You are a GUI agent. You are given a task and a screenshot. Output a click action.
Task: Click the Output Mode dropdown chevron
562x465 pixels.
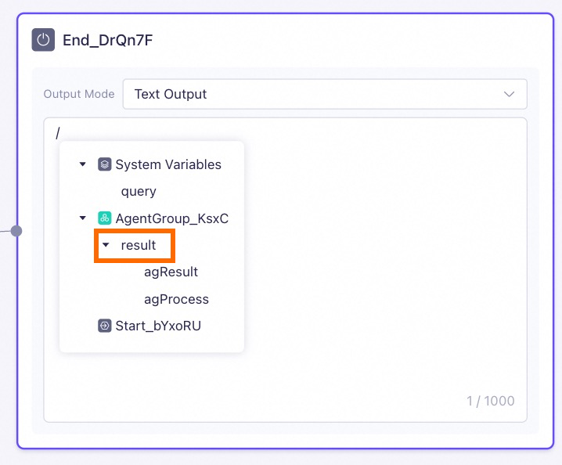click(509, 94)
